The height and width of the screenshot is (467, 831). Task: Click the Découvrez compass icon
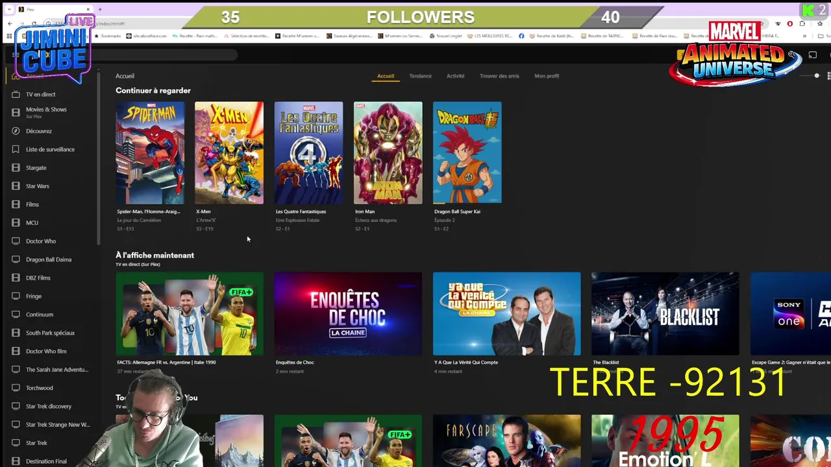(16, 131)
